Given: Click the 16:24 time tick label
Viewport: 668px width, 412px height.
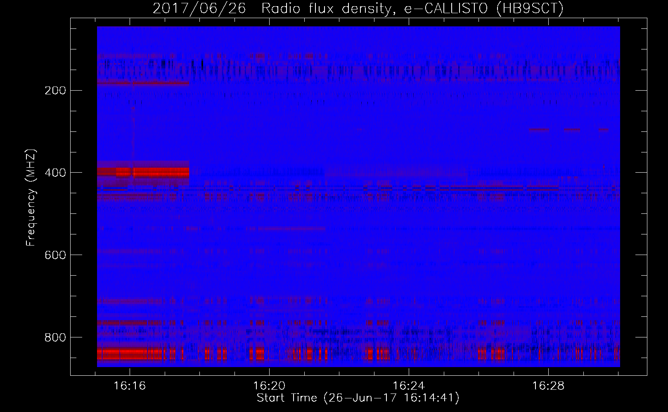Looking at the screenshot, I should (x=409, y=386).
